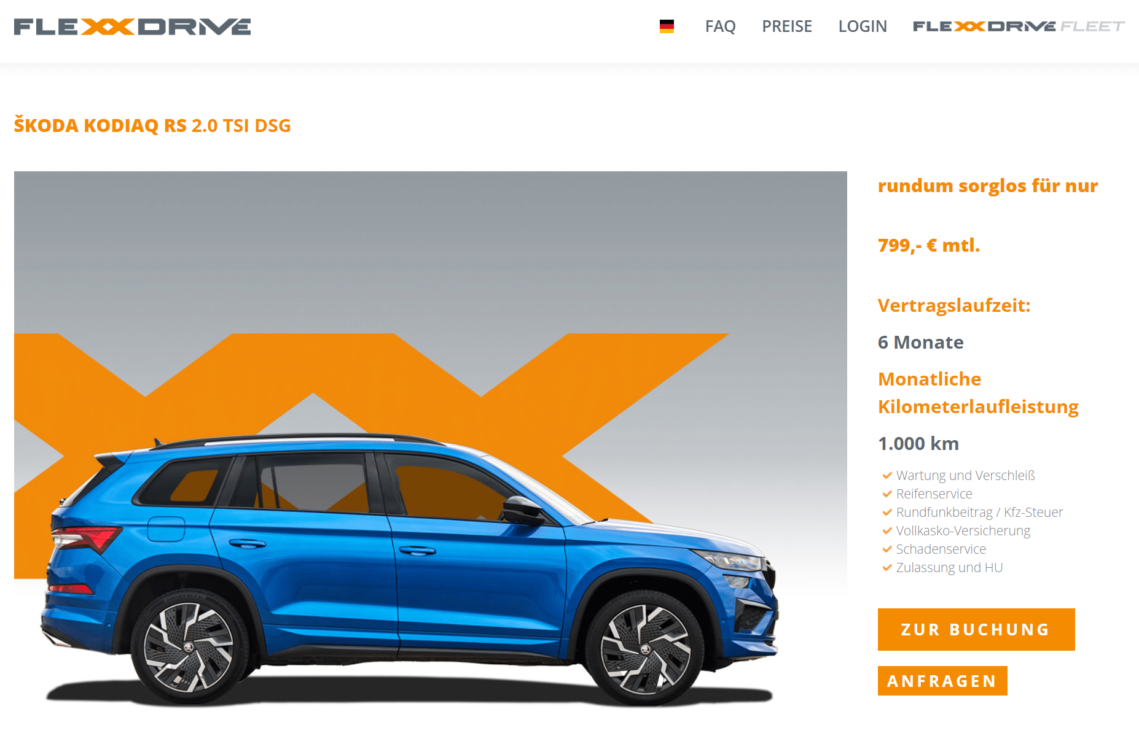Click checkmark beside Schadenservice
1139x744 pixels.
coord(887,549)
